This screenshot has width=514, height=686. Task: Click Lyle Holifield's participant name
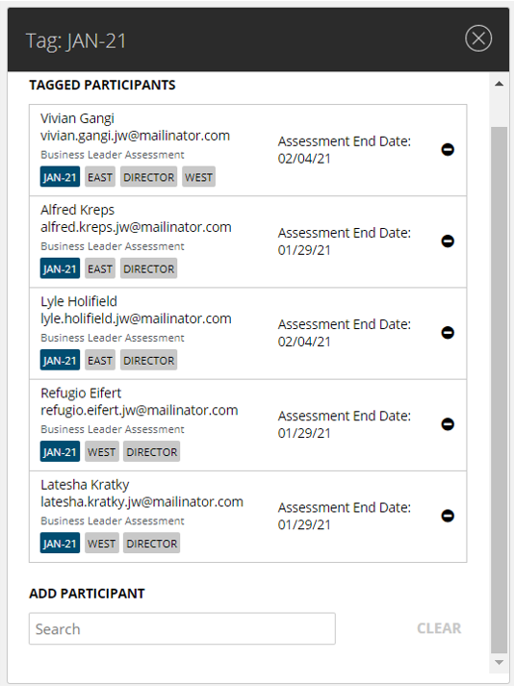click(79, 301)
